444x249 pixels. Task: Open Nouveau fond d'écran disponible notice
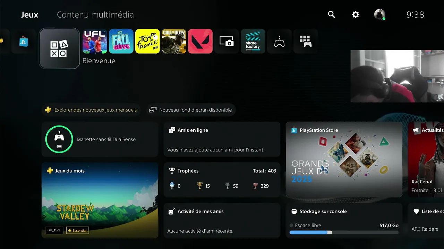point(191,110)
